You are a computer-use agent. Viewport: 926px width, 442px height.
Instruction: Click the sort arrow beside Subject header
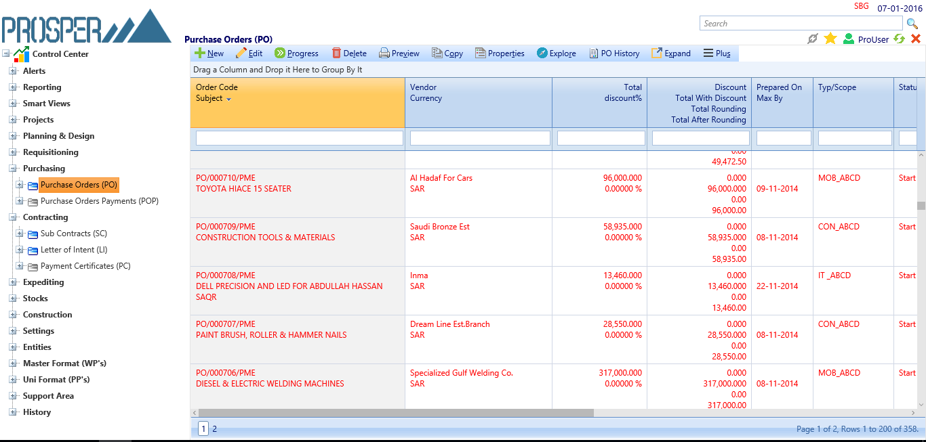click(229, 100)
